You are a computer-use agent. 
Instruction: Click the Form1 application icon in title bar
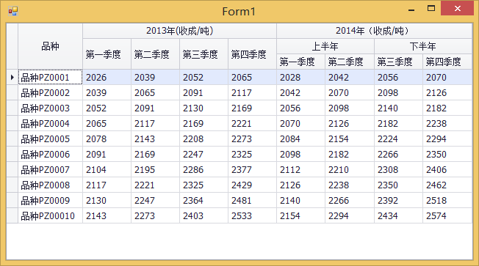[13, 11]
